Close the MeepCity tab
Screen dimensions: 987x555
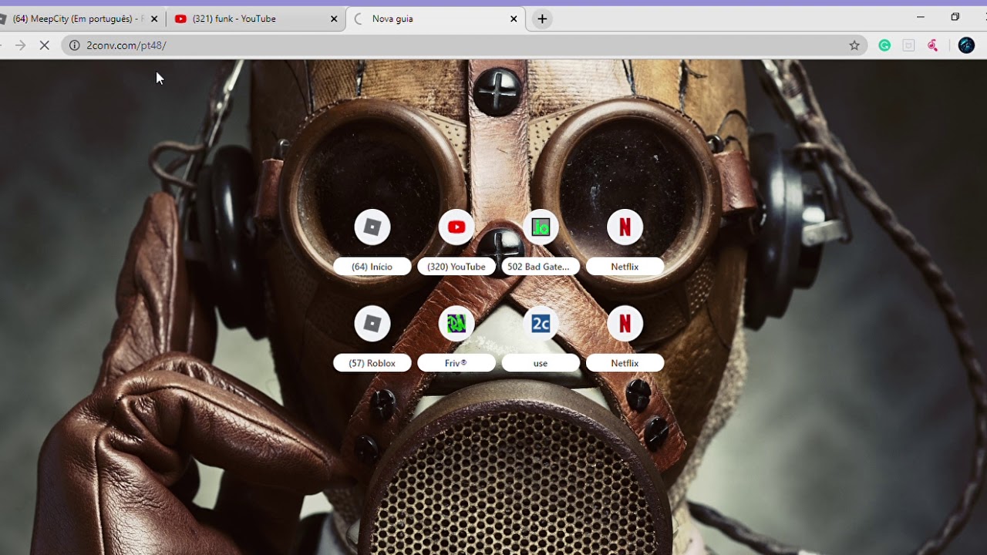[x=153, y=18]
